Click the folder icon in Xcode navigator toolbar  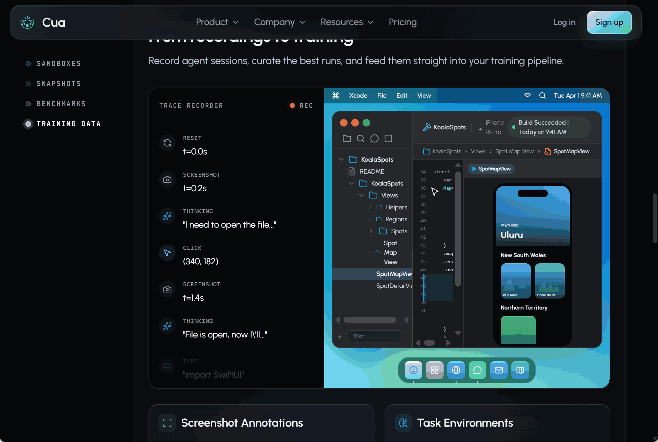point(347,138)
